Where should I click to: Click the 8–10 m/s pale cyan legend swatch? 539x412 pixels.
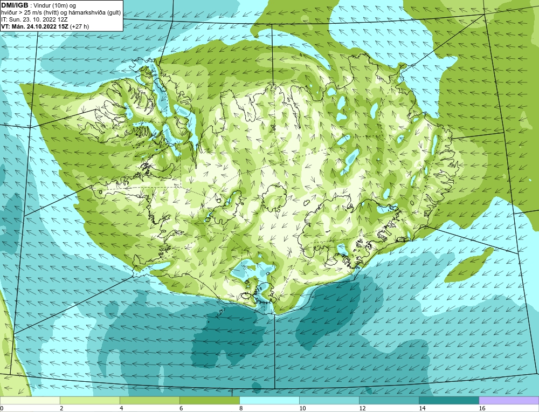point(269,400)
